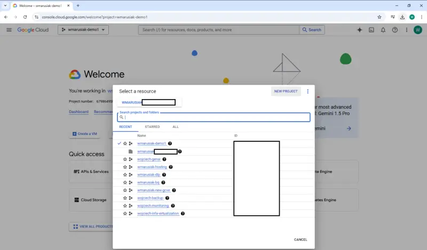
Task: Open the WMARUSIAK organization selector
Action: point(149,102)
